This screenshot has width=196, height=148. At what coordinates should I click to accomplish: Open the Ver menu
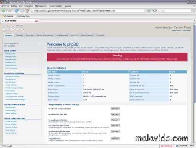pos(21,6)
